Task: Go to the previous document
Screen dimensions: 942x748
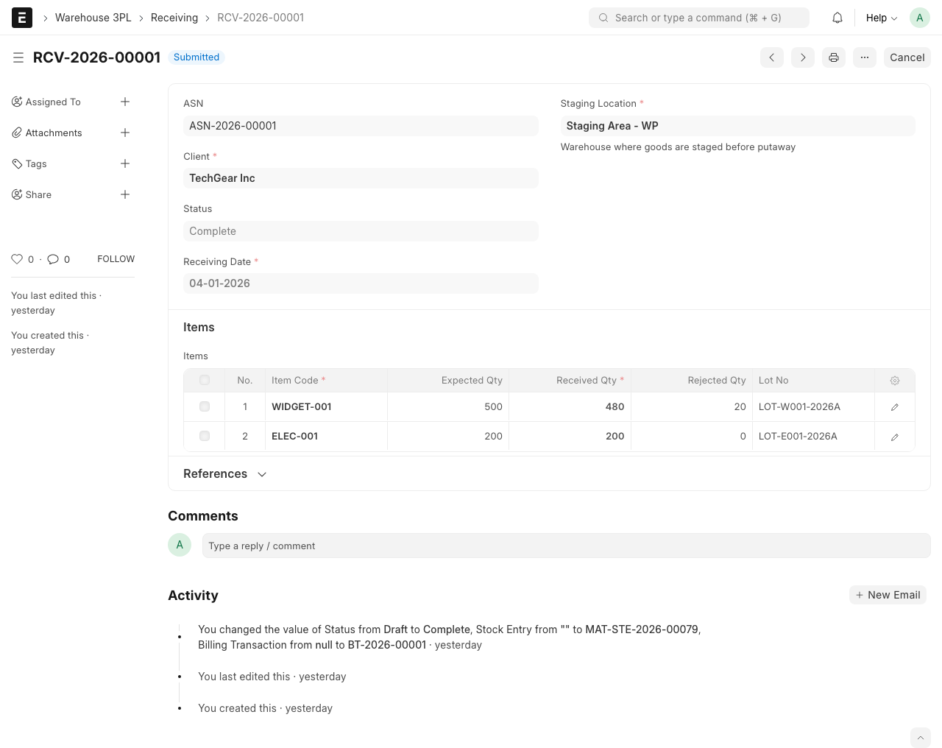Action: 772,57
